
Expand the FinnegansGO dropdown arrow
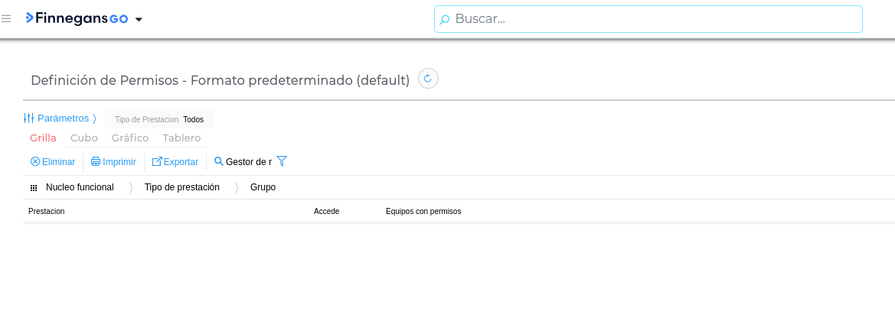click(x=139, y=20)
